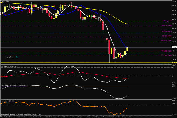Click the 18 Mar 04:00 time axis label
The width and height of the screenshot is (177, 118).
(x=129, y=117)
